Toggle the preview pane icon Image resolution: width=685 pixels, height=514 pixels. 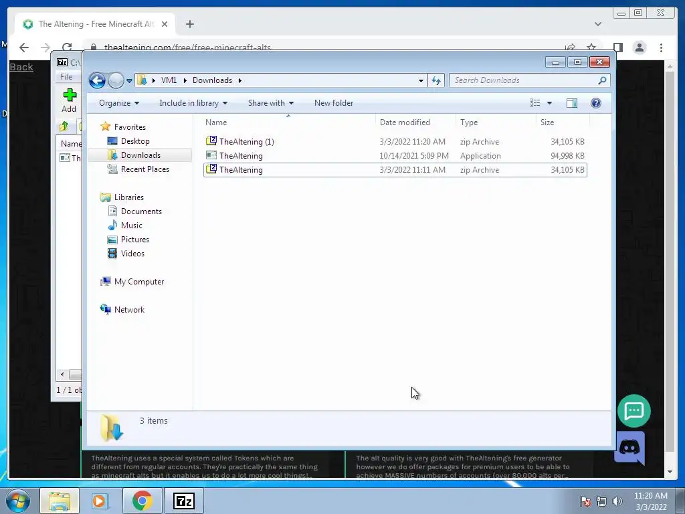pos(572,103)
